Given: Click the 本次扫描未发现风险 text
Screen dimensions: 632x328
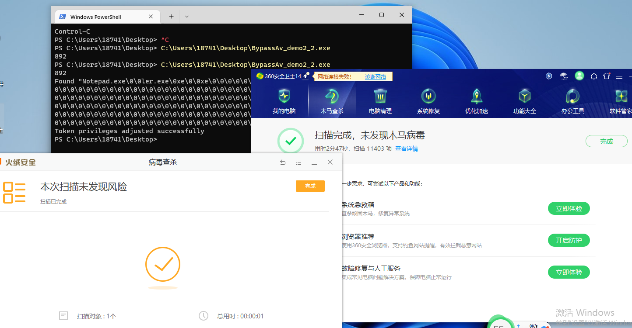Looking at the screenshot, I should click(84, 186).
